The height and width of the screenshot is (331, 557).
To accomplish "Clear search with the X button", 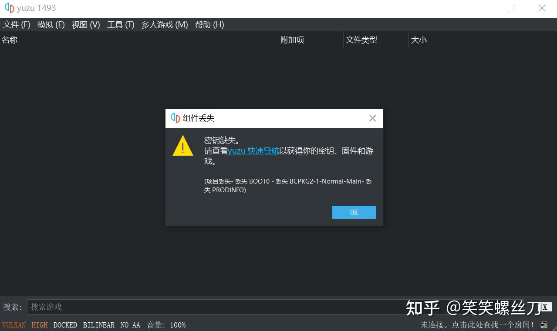I will [545, 307].
